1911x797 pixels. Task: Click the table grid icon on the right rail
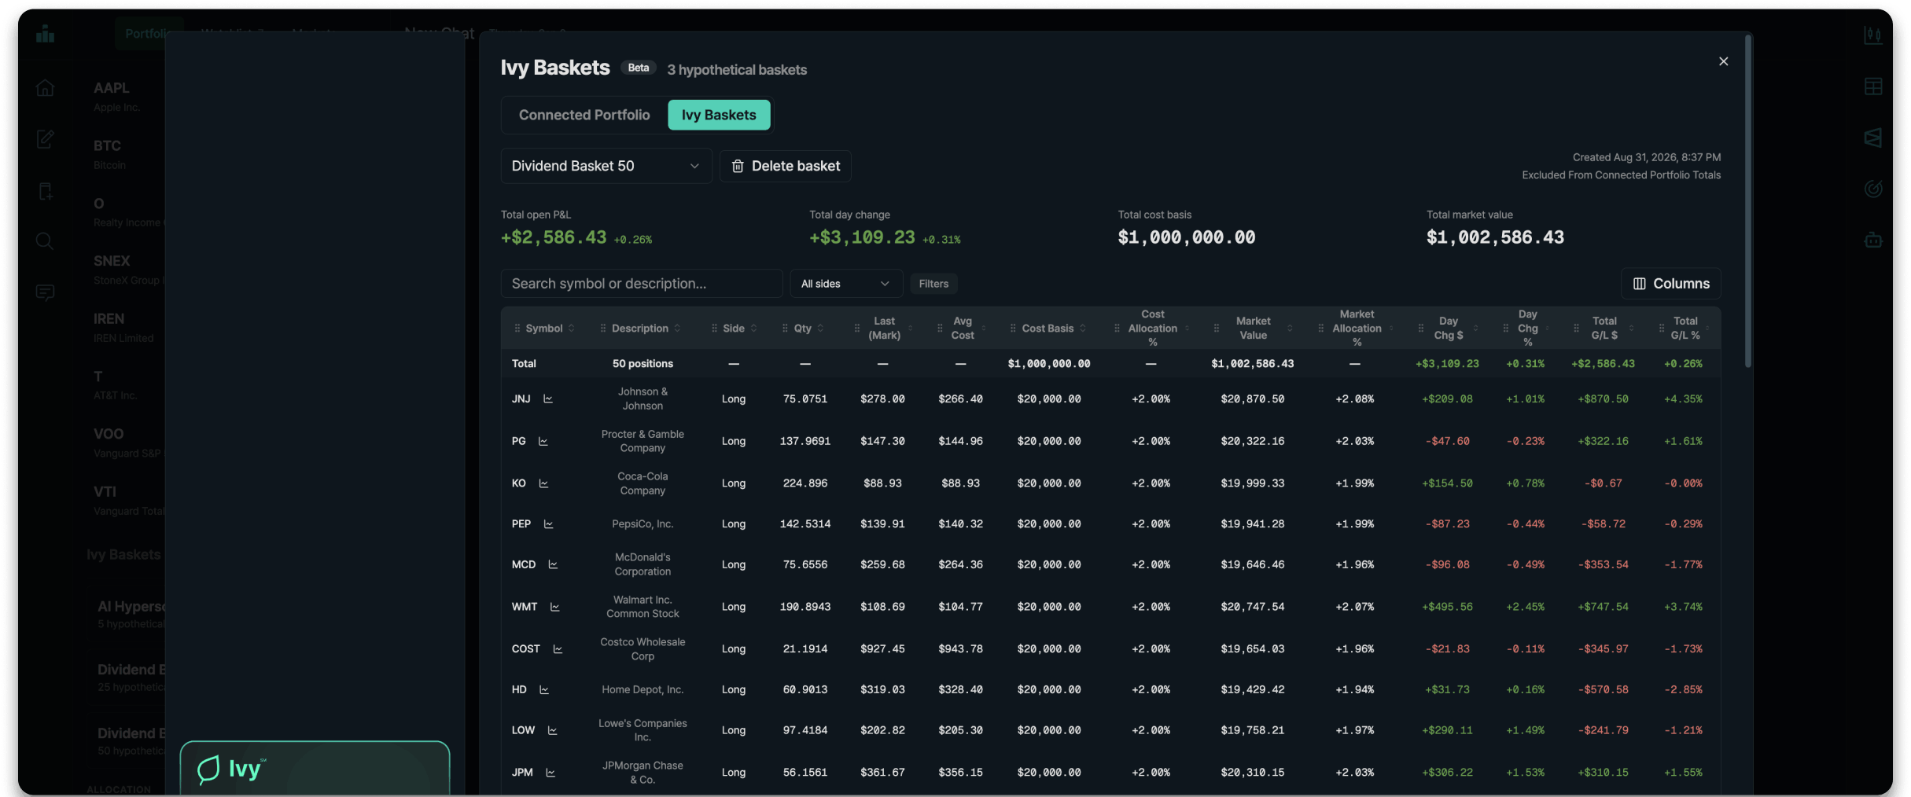pos(1872,86)
